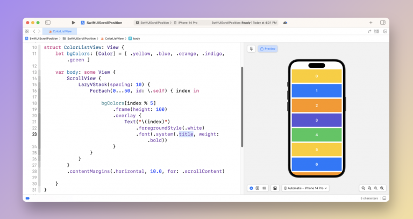Toggle the inspector panel on the right
Screen dimensions: 413x219
pos(382,23)
